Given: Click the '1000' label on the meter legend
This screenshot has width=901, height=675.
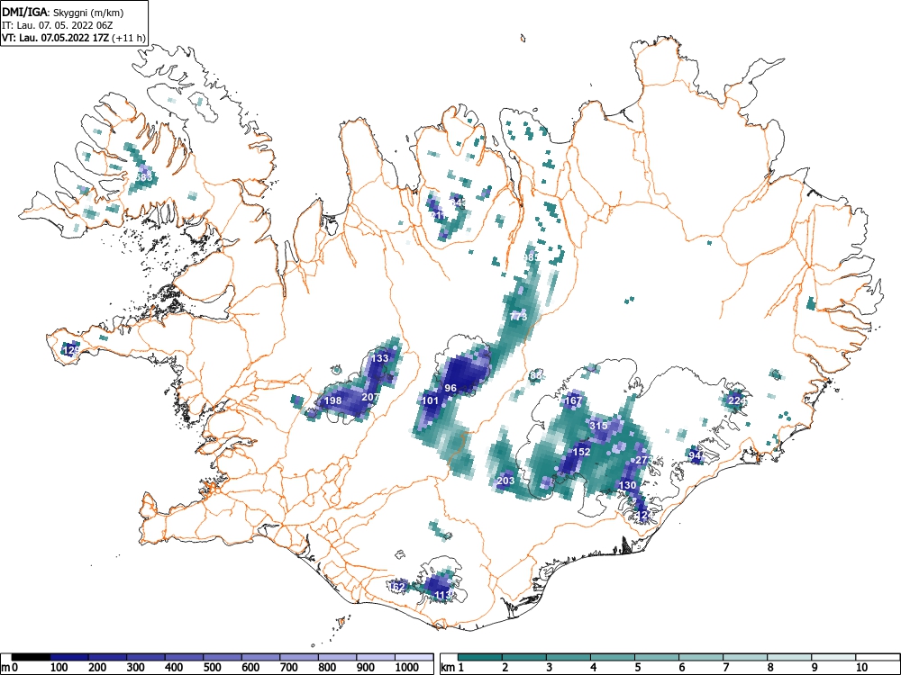Looking at the screenshot, I should point(407,668).
